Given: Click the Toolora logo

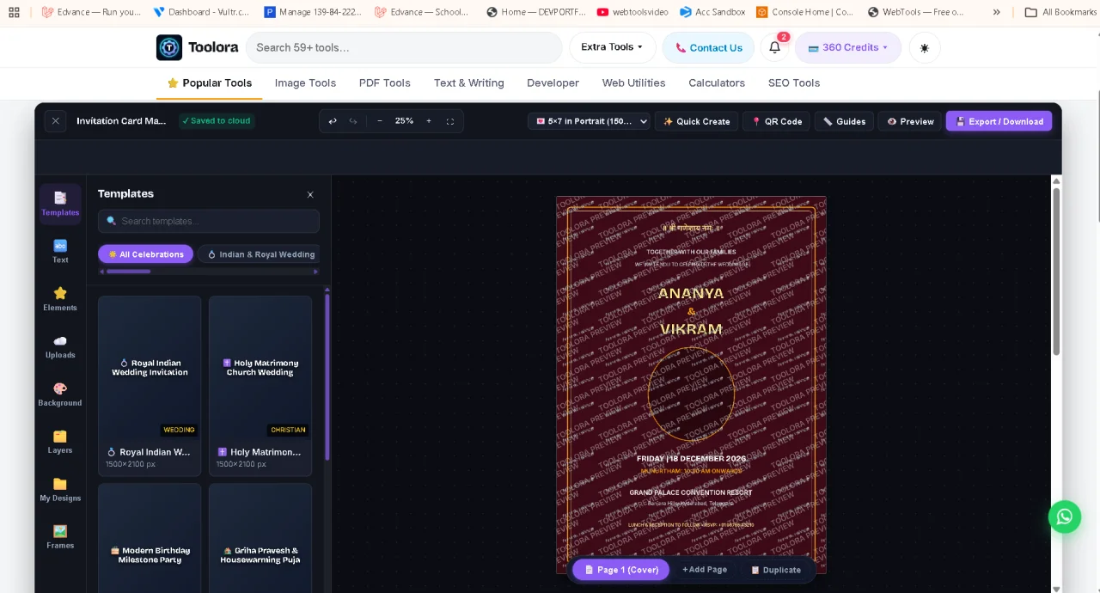Looking at the screenshot, I should click(x=197, y=47).
